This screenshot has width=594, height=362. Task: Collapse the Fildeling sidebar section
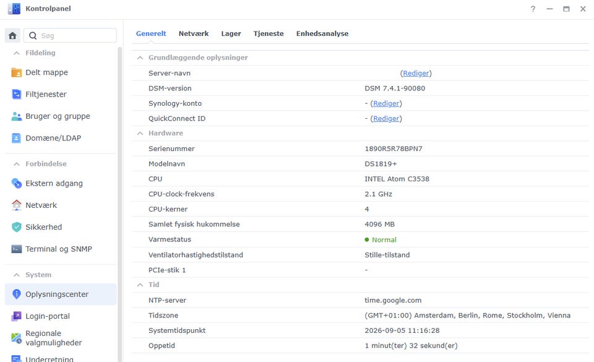[x=16, y=53]
